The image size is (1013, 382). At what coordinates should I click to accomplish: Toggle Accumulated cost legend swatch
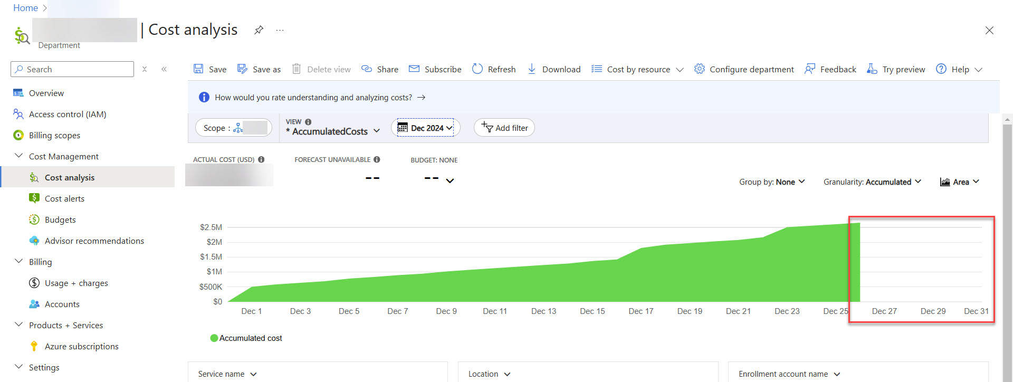(214, 338)
